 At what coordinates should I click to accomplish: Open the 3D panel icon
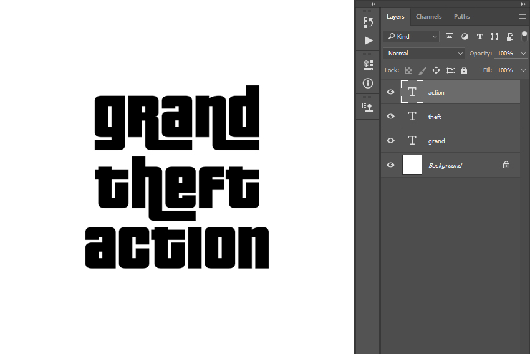[368, 65]
